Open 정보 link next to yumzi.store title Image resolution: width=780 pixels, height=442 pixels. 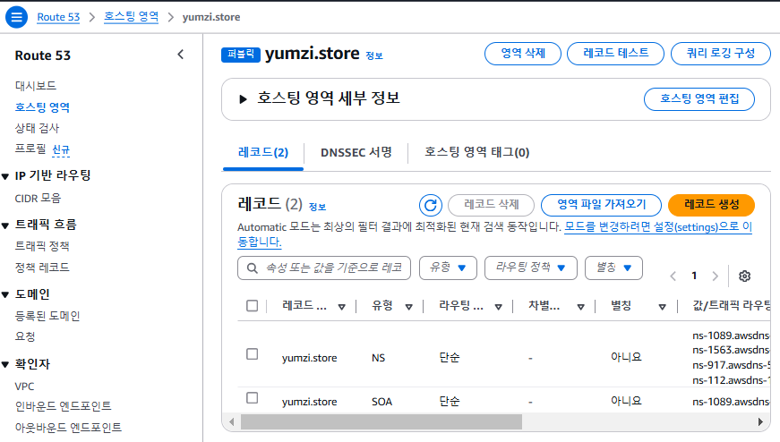[x=374, y=56]
